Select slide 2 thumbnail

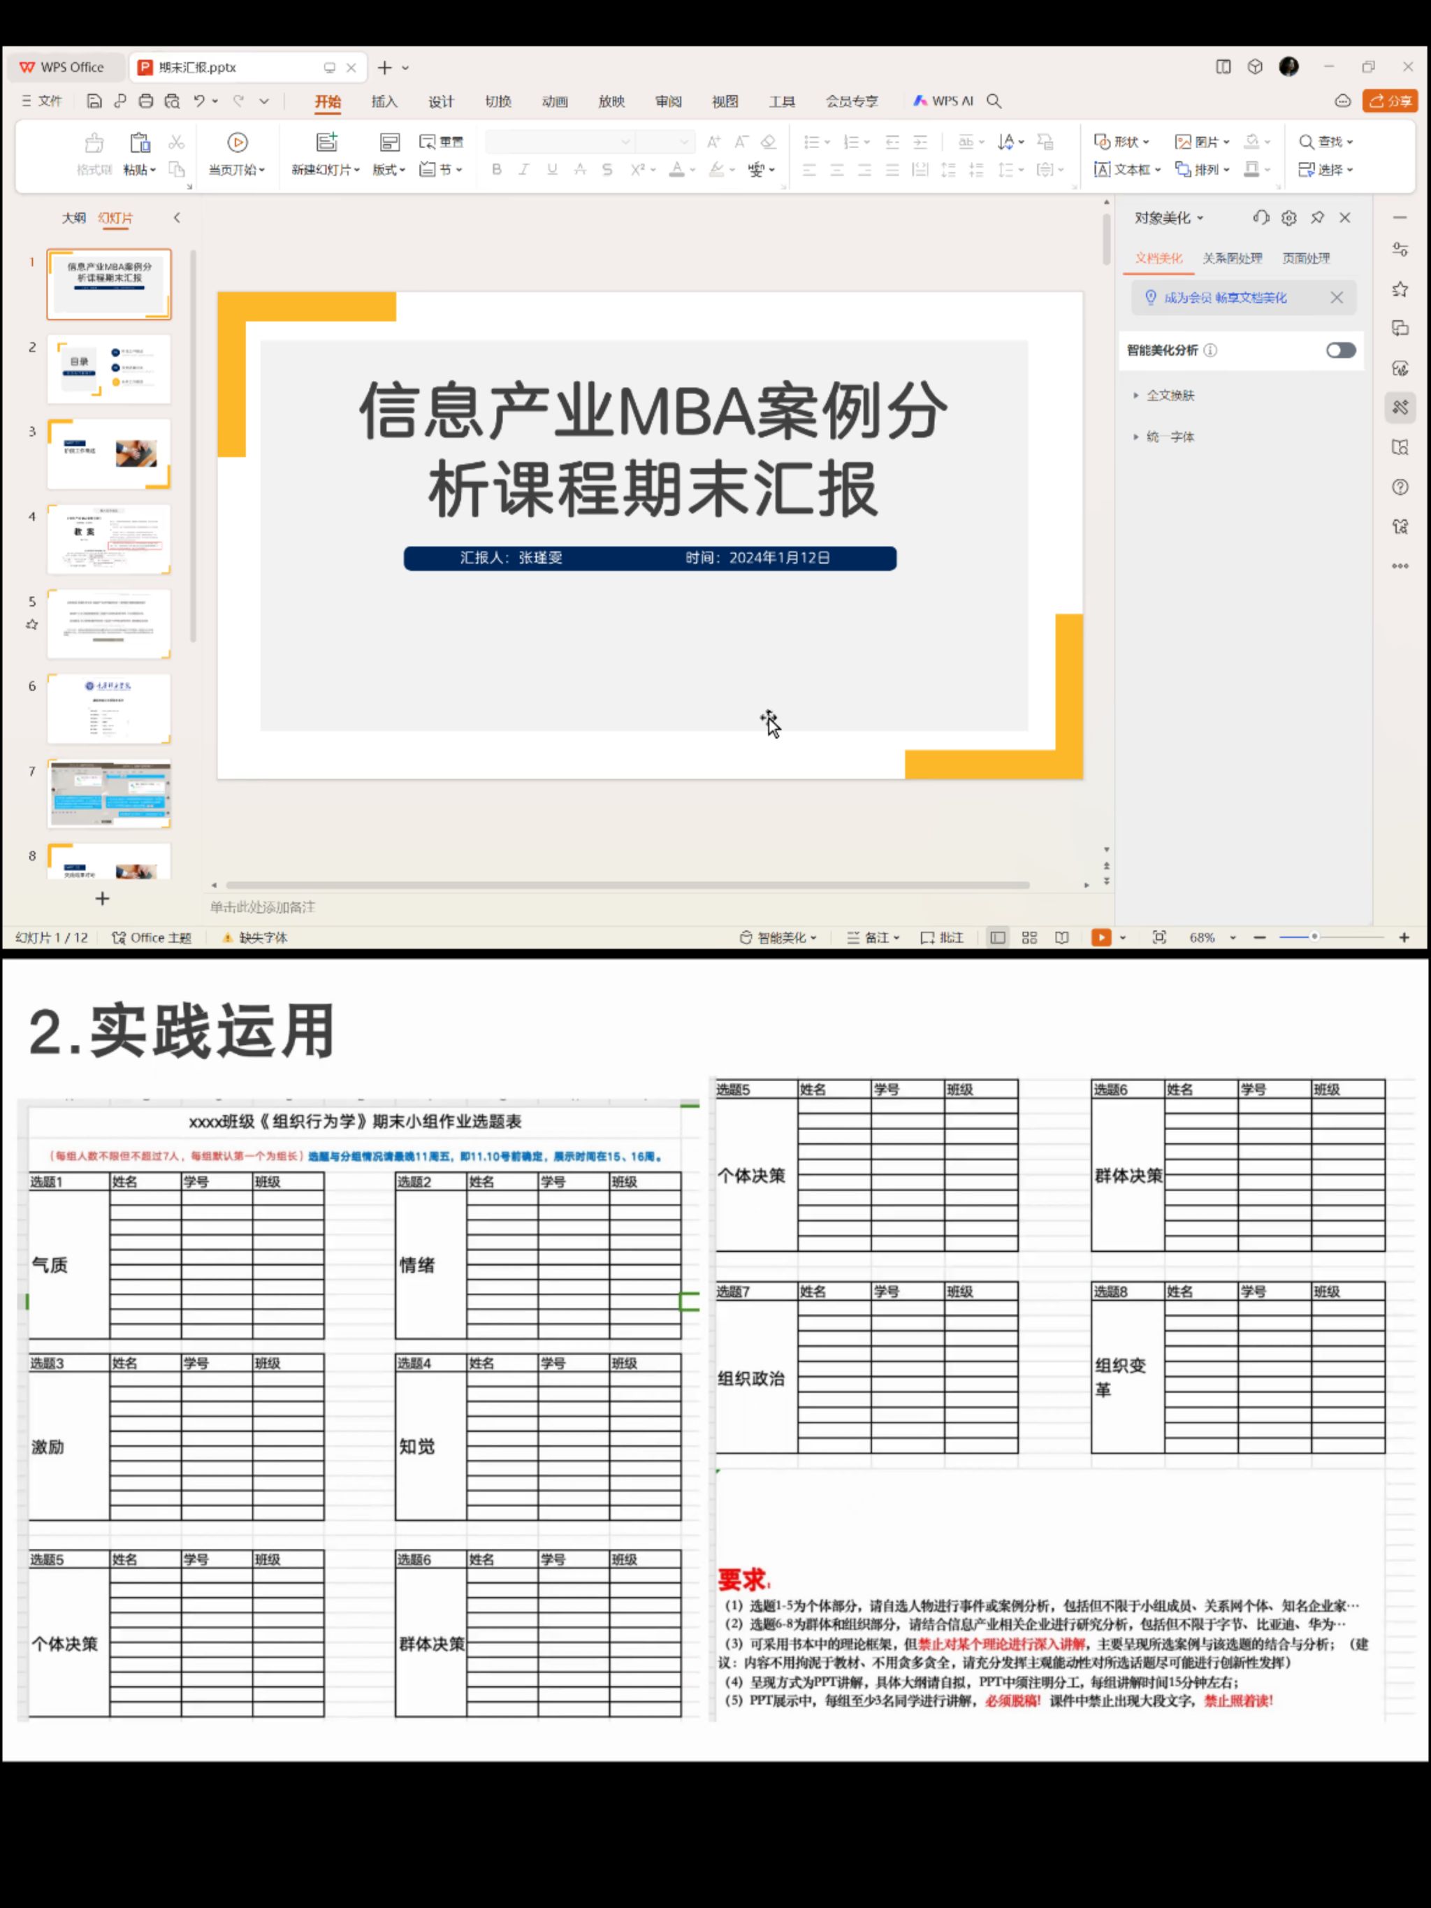point(109,369)
